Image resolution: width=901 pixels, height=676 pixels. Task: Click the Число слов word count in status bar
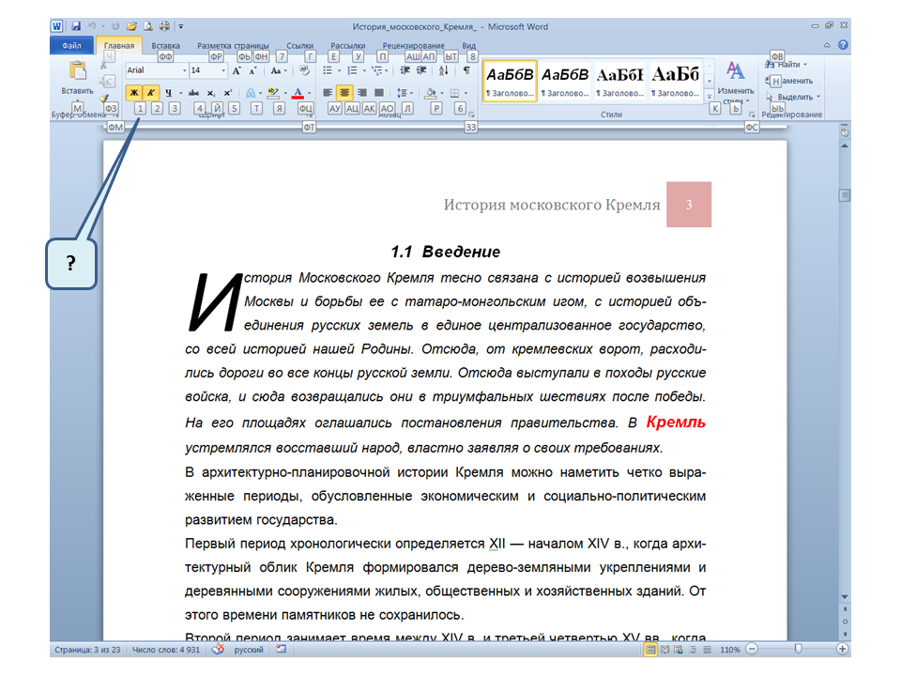coord(167,650)
